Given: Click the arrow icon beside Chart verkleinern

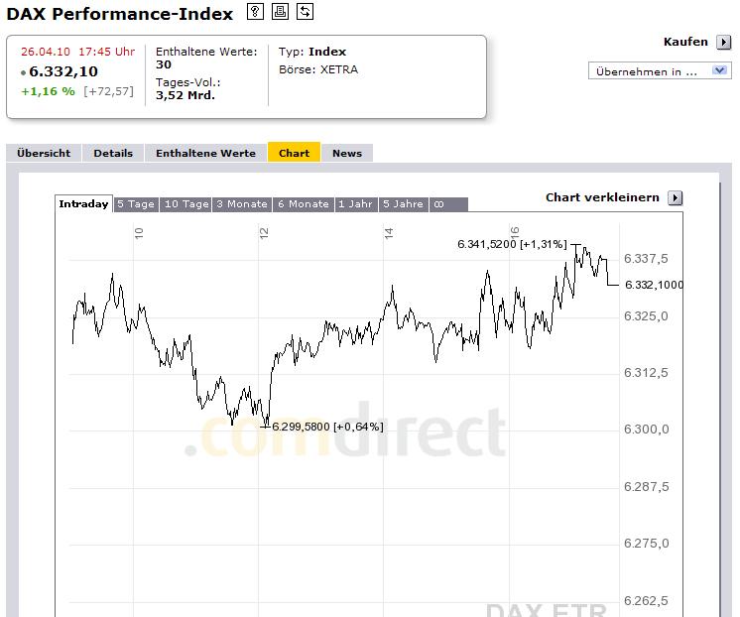Looking at the screenshot, I should [676, 197].
